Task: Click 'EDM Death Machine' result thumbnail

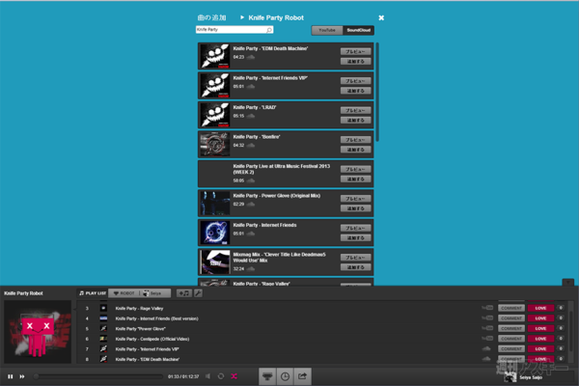Action: tap(214, 56)
